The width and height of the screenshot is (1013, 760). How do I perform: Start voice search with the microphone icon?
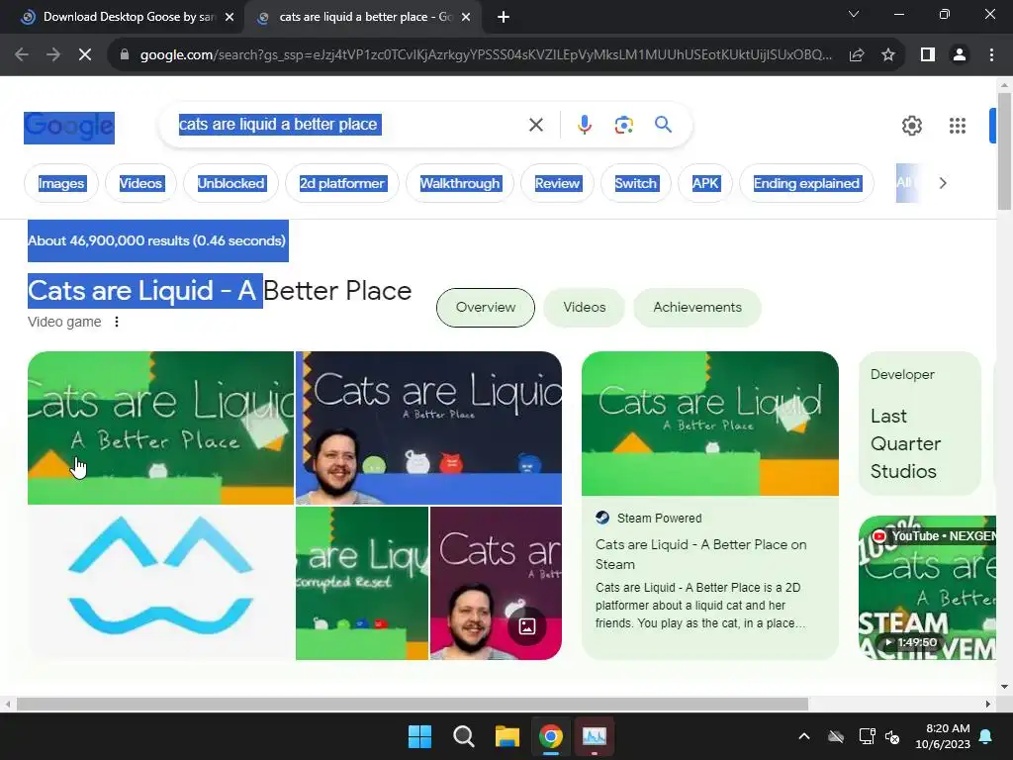(x=585, y=125)
